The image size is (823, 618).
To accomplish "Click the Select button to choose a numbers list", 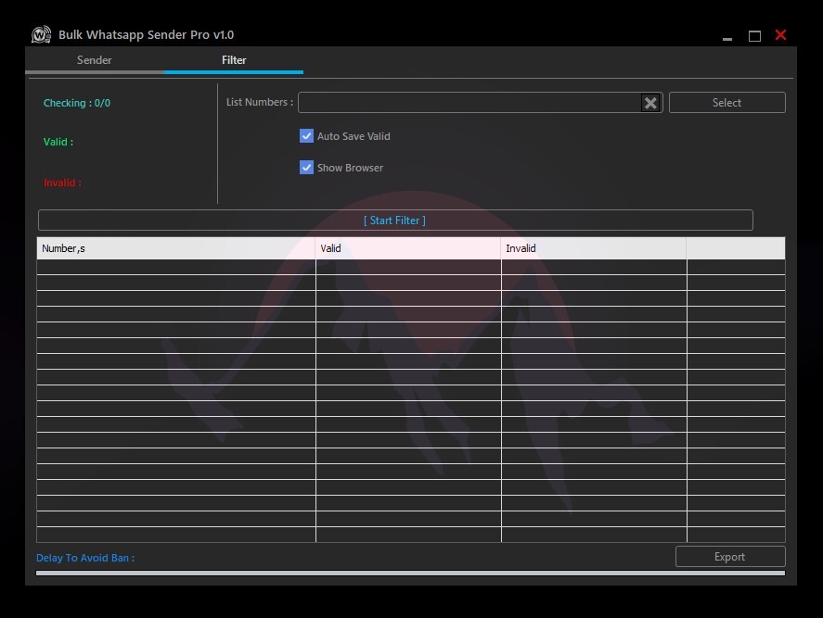I will tap(727, 103).
